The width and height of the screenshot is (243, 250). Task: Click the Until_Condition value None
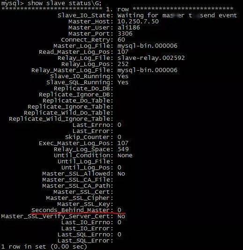[125, 155]
